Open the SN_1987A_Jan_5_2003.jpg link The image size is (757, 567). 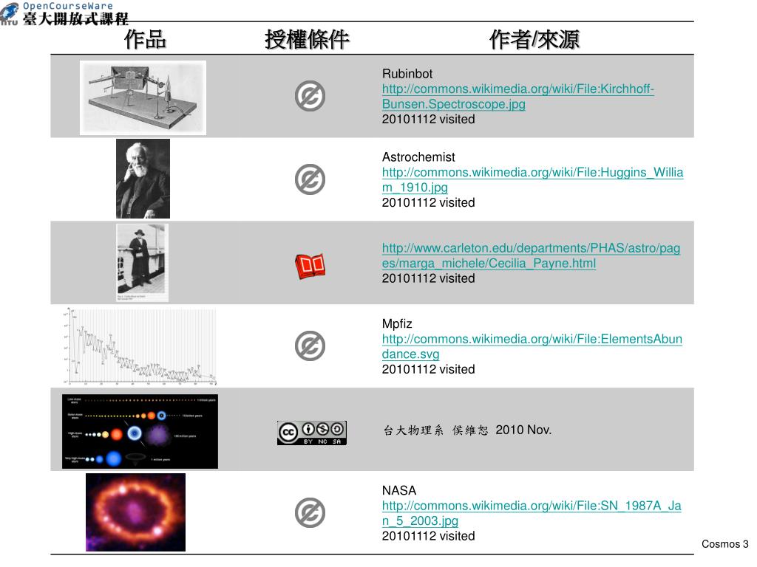click(x=532, y=514)
